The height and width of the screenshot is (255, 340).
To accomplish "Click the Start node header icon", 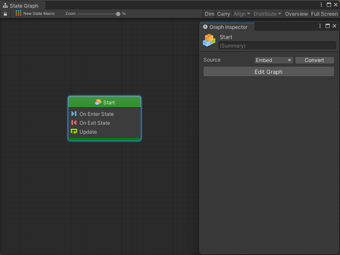I will point(98,102).
